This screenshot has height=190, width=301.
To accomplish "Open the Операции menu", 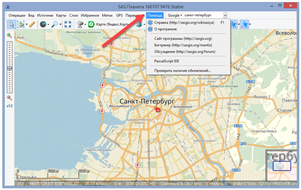I will pos(17,15).
